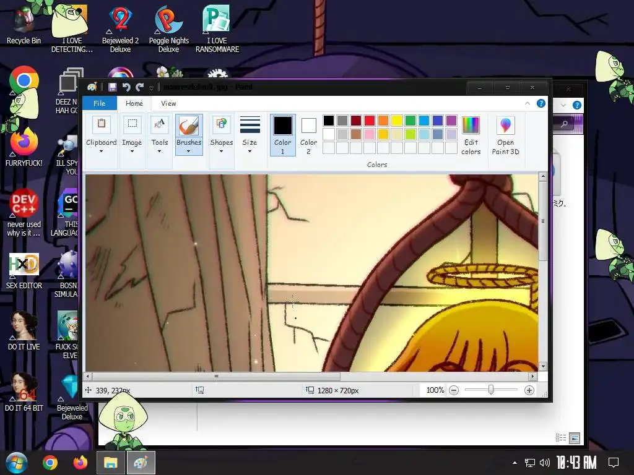Open the Edit colors dialog
Image resolution: width=634 pixels, height=475 pixels.
471,135
